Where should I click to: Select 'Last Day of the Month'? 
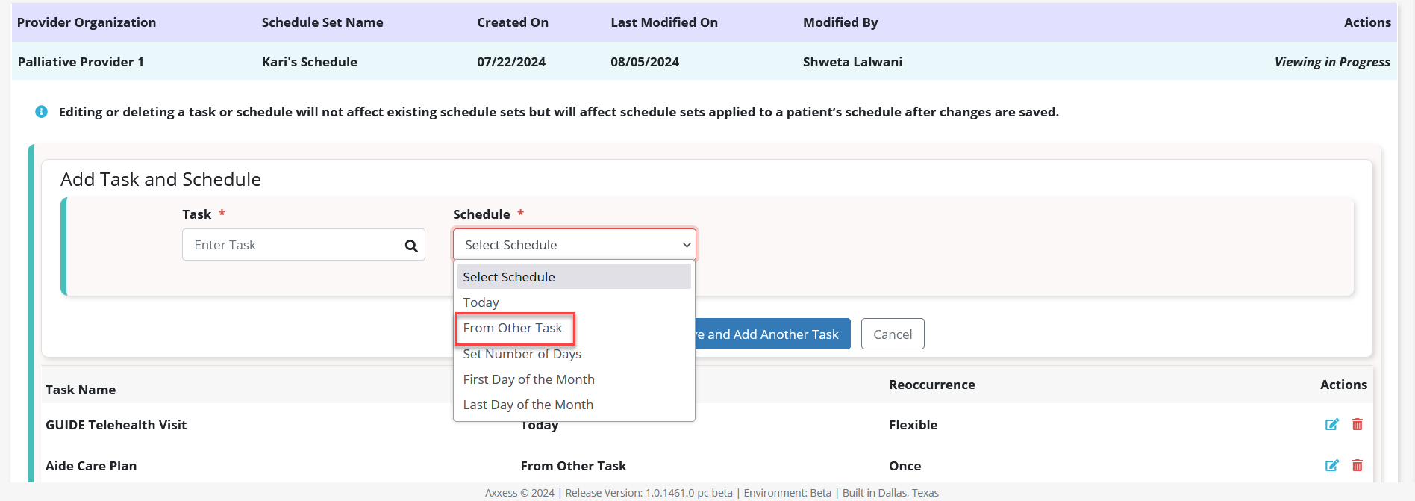[x=528, y=405]
